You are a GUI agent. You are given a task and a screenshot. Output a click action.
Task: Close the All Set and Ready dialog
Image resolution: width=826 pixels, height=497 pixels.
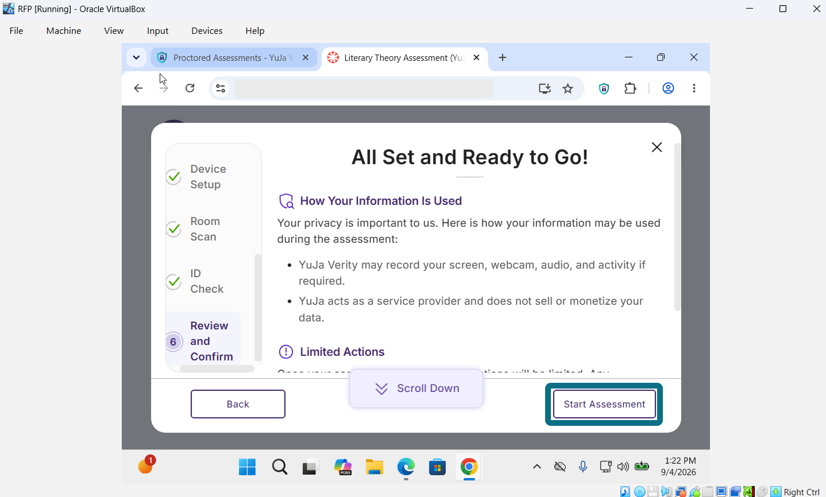[657, 147]
